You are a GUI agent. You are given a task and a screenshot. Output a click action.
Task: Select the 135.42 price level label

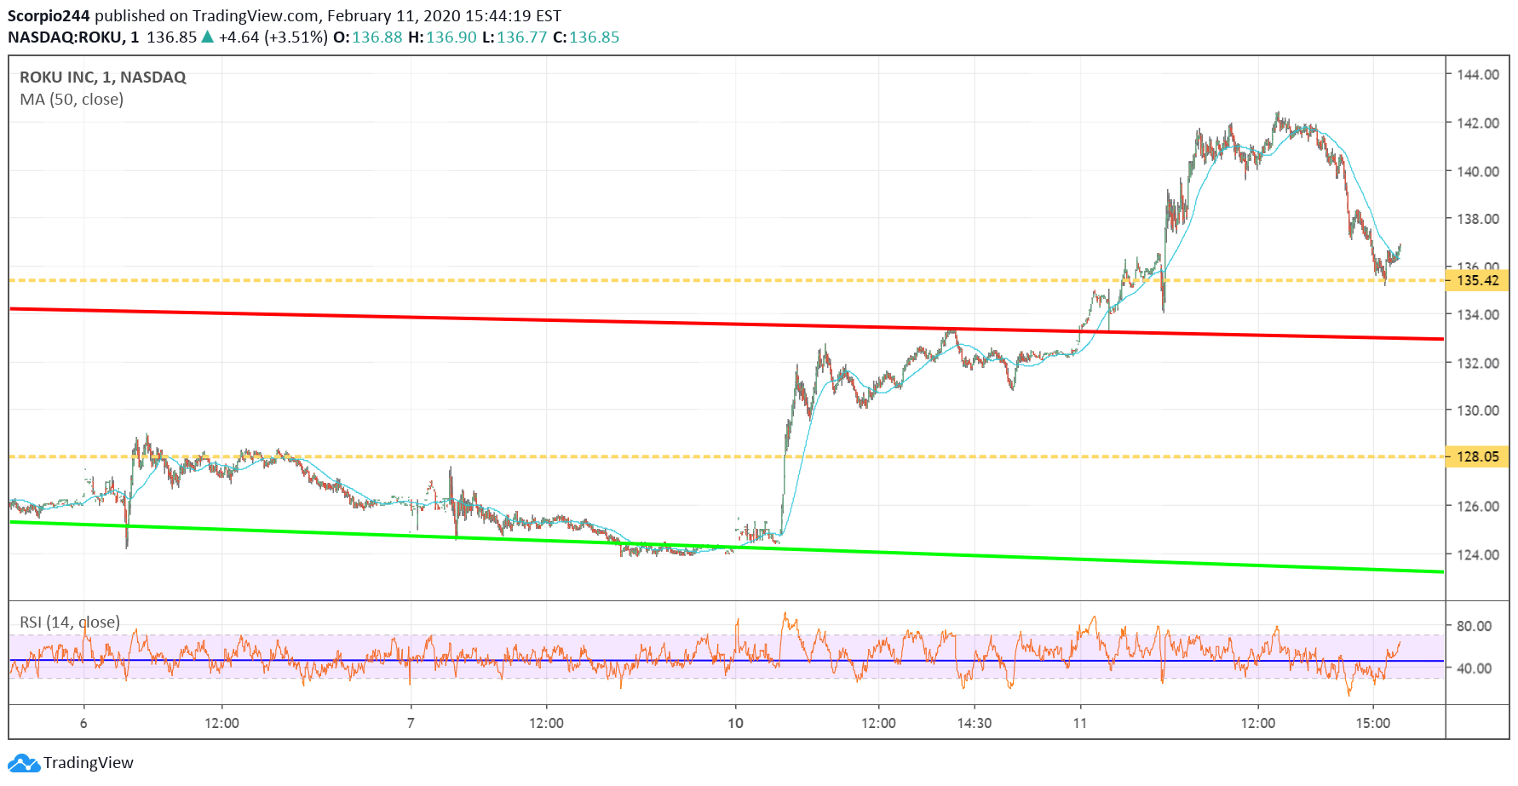tap(1477, 280)
